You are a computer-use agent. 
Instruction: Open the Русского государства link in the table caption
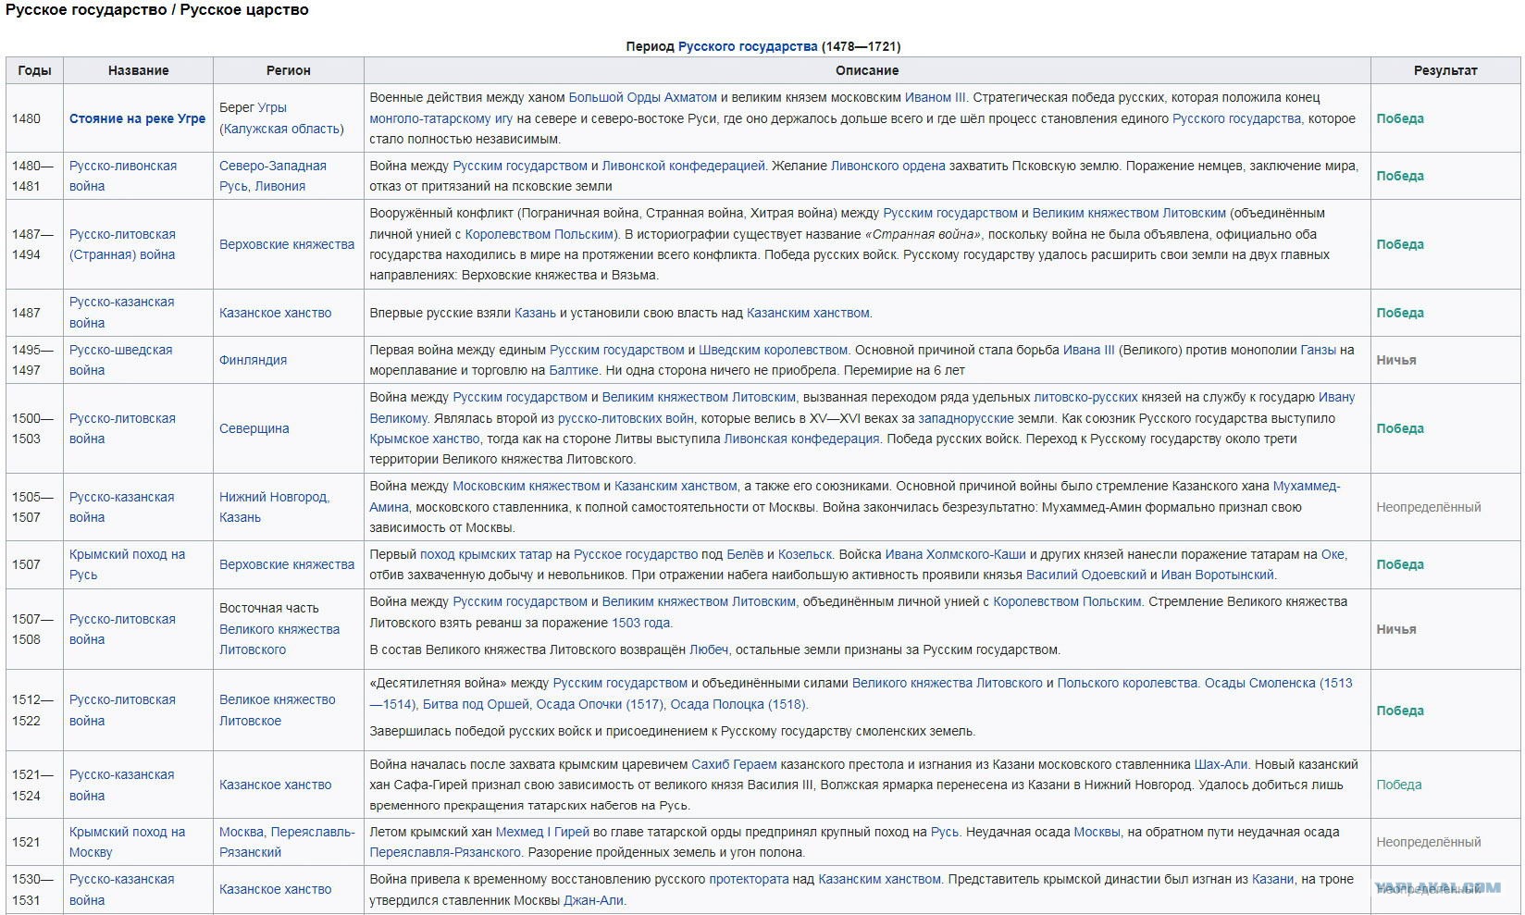pyautogui.click(x=748, y=46)
